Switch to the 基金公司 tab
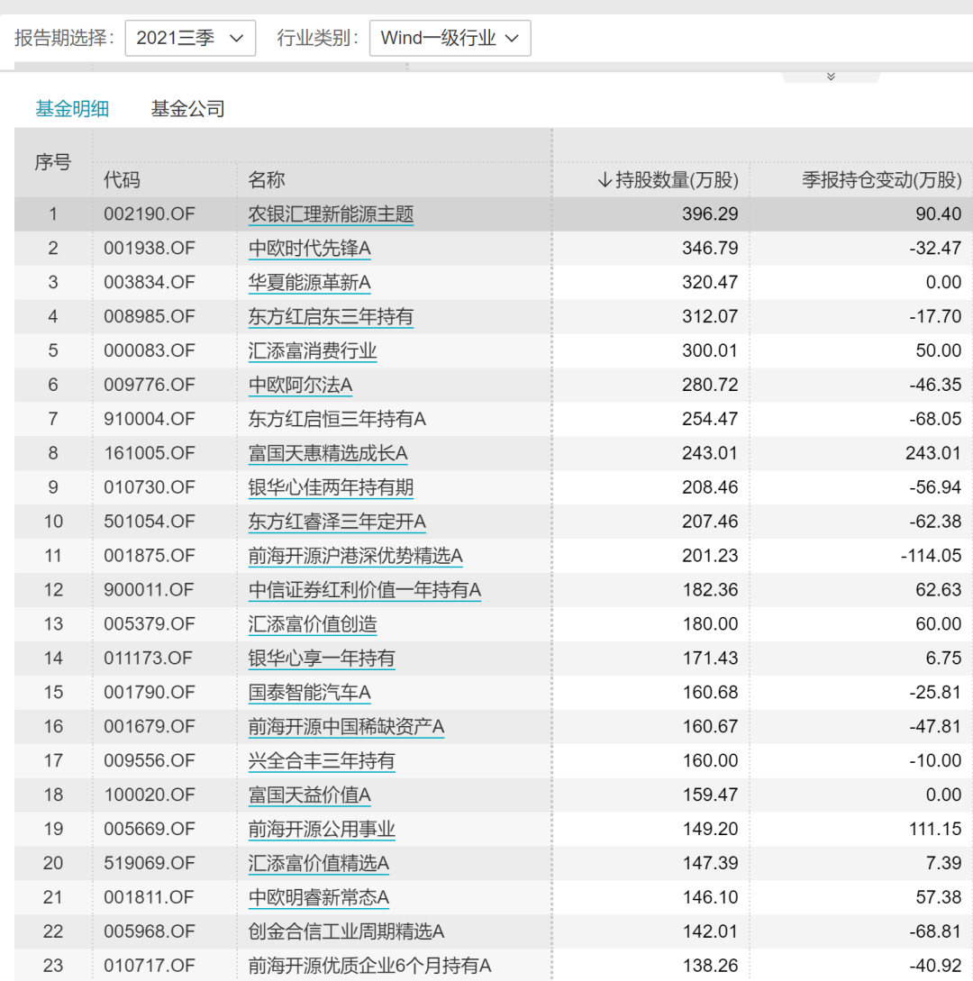 pos(187,109)
